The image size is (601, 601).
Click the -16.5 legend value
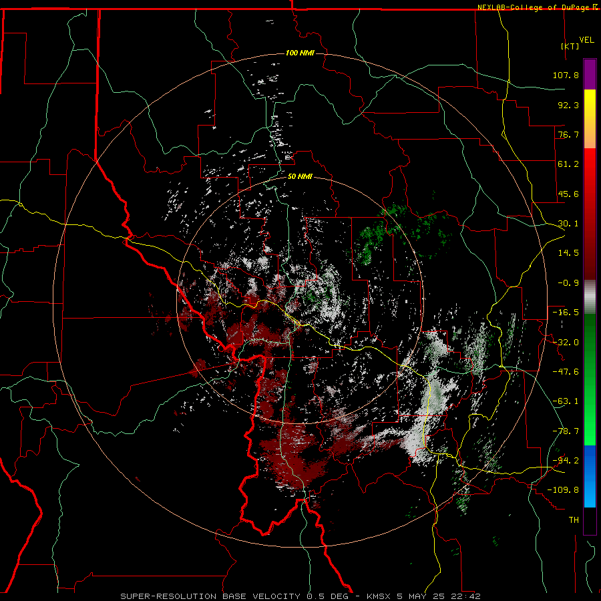566,313
